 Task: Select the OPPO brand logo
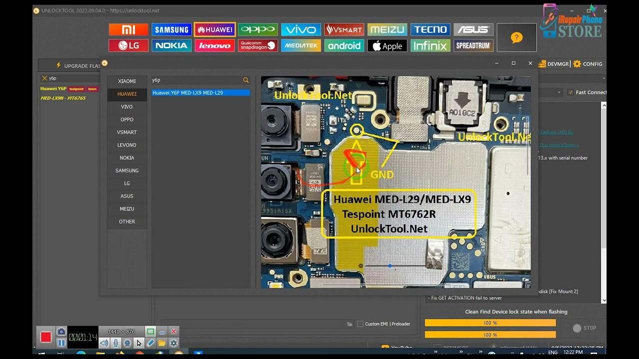(258, 29)
